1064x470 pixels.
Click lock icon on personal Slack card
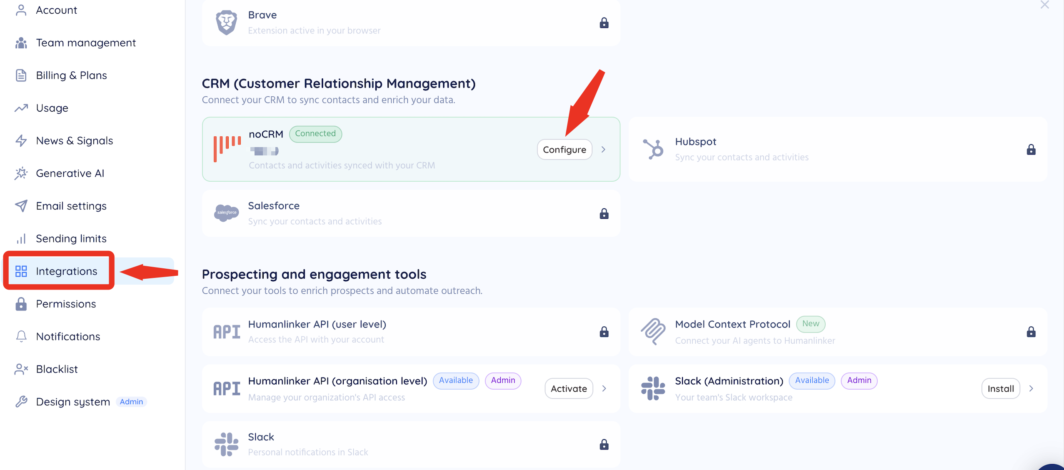click(x=604, y=445)
